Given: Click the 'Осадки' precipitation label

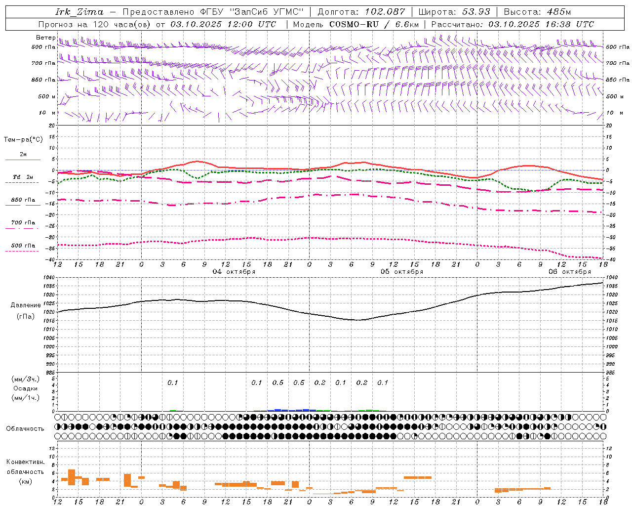Looking at the screenshot, I should [x=26, y=388].
